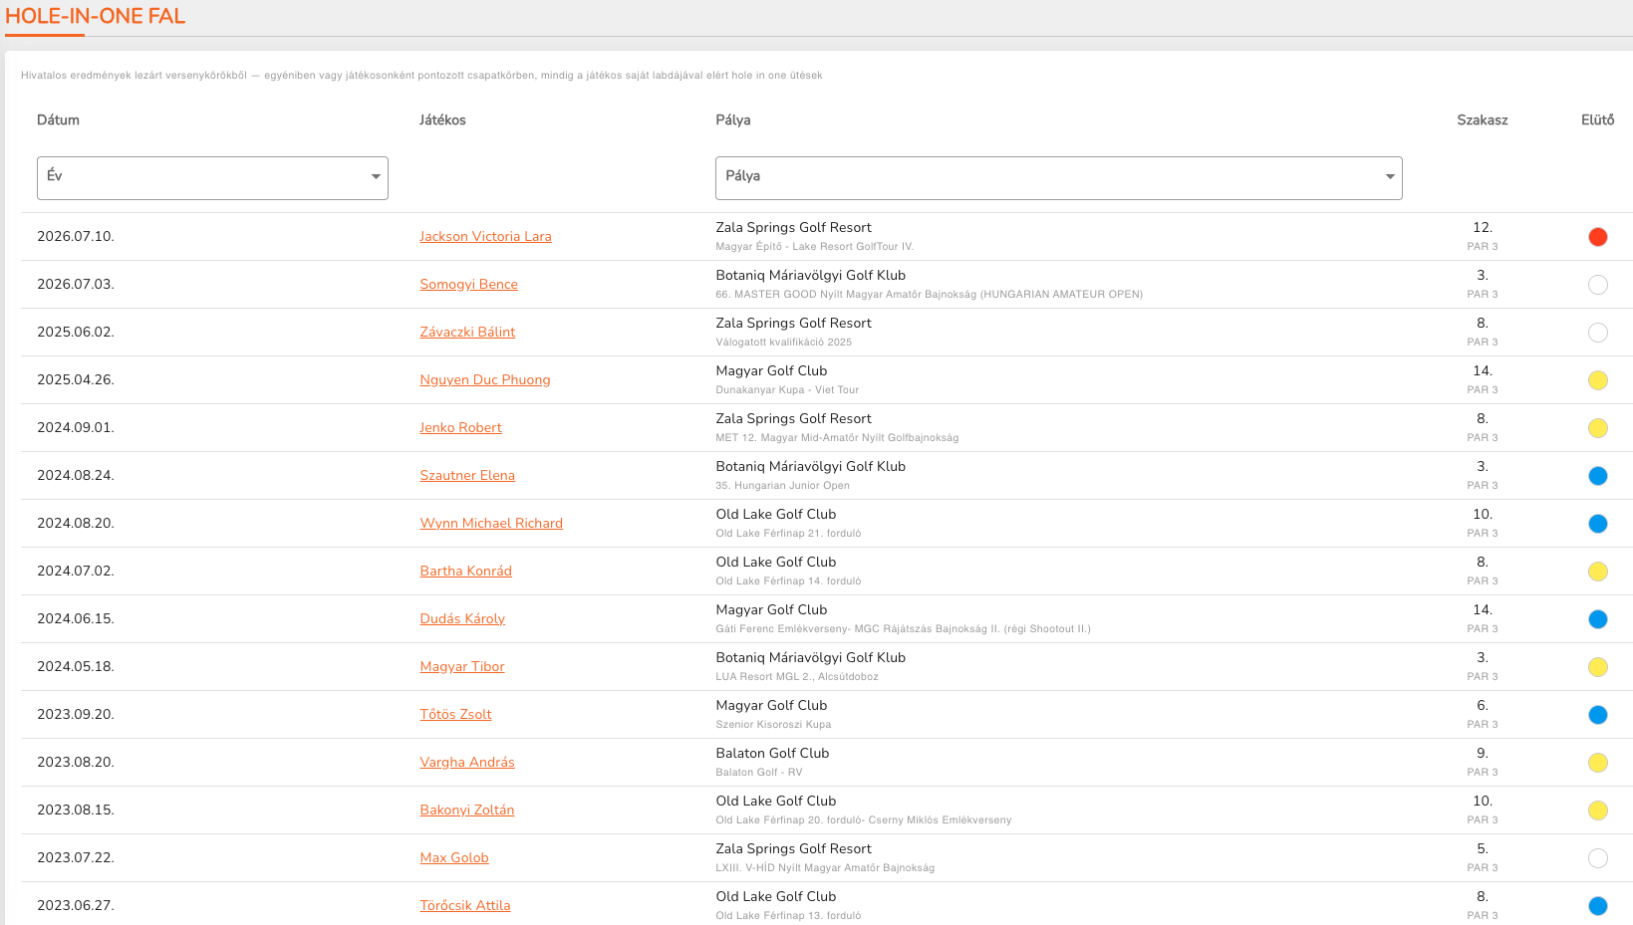The width and height of the screenshot is (1633, 925).
Task: Visit Jenko Robert's player page
Action: 460,427
